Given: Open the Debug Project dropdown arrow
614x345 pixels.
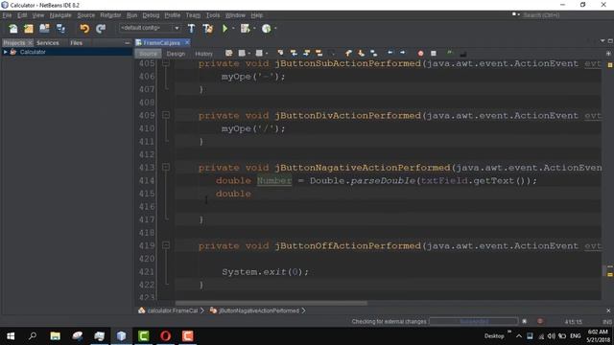Looking at the screenshot, I should click(x=254, y=29).
